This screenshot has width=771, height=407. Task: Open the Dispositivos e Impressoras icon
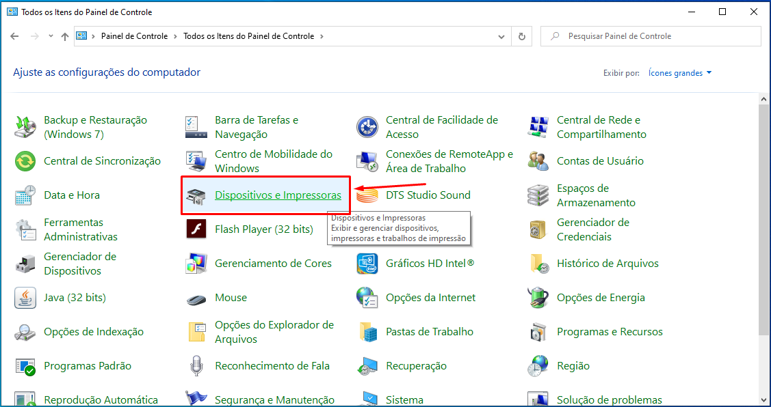point(196,196)
